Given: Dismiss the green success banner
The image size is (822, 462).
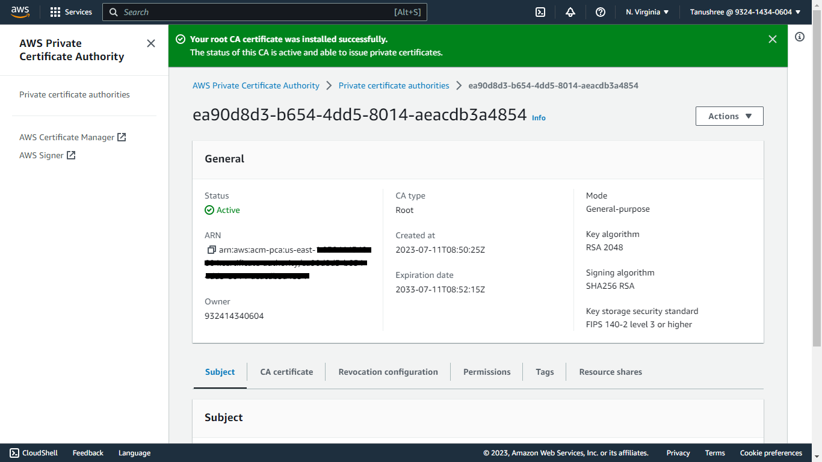Looking at the screenshot, I should click(773, 39).
